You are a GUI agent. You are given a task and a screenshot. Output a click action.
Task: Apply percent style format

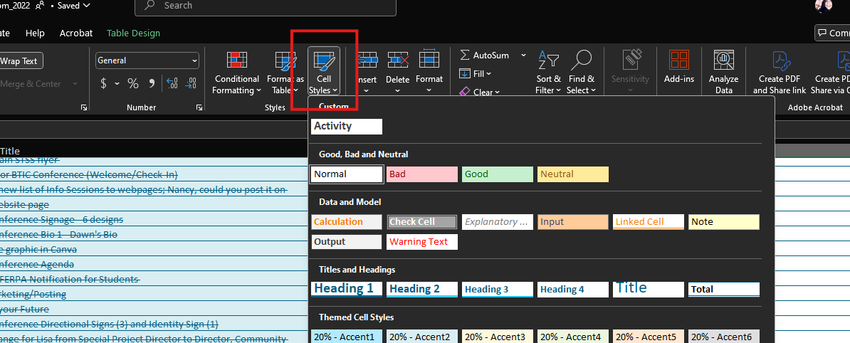(133, 83)
